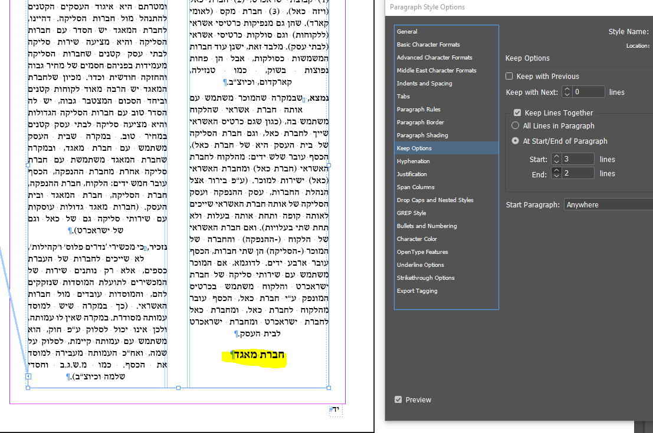Viewport: 653px width, 433px height.
Task: Enable Keep with Previous checkbox
Action: [x=509, y=76]
